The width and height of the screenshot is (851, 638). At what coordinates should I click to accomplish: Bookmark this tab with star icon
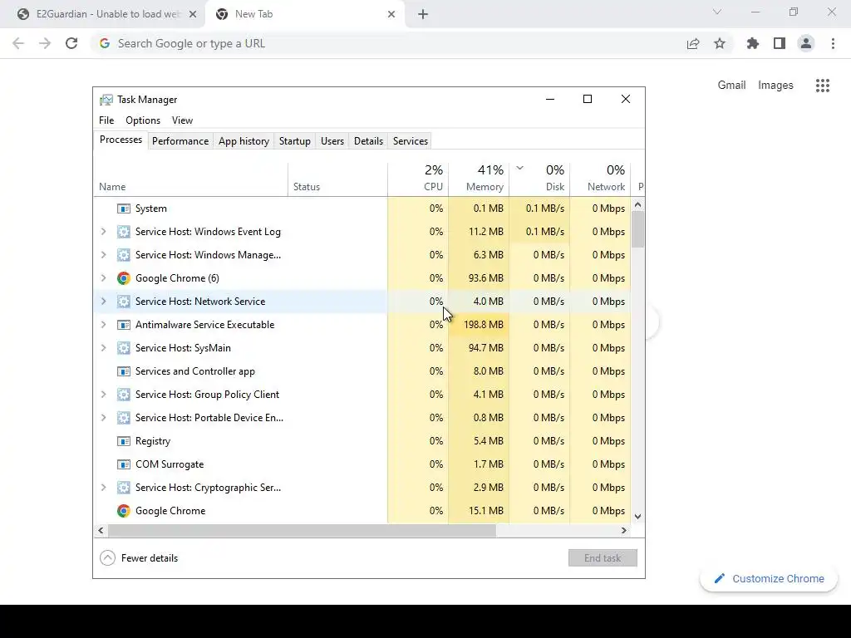click(x=720, y=43)
